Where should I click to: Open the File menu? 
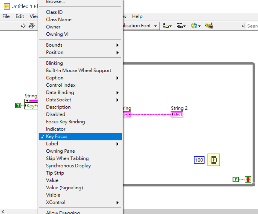pos(6,16)
